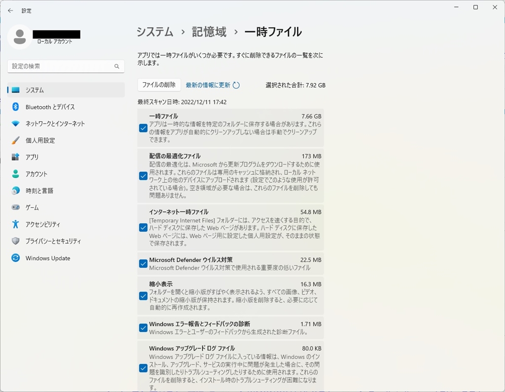This screenshot has height=392, width=505.
Task: Focus the 設定の検索 search box
Action: coord(66,66)
